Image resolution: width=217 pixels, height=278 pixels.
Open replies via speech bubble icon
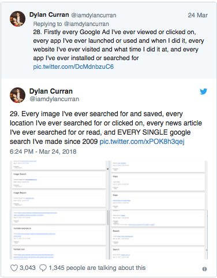click(43, 268)
